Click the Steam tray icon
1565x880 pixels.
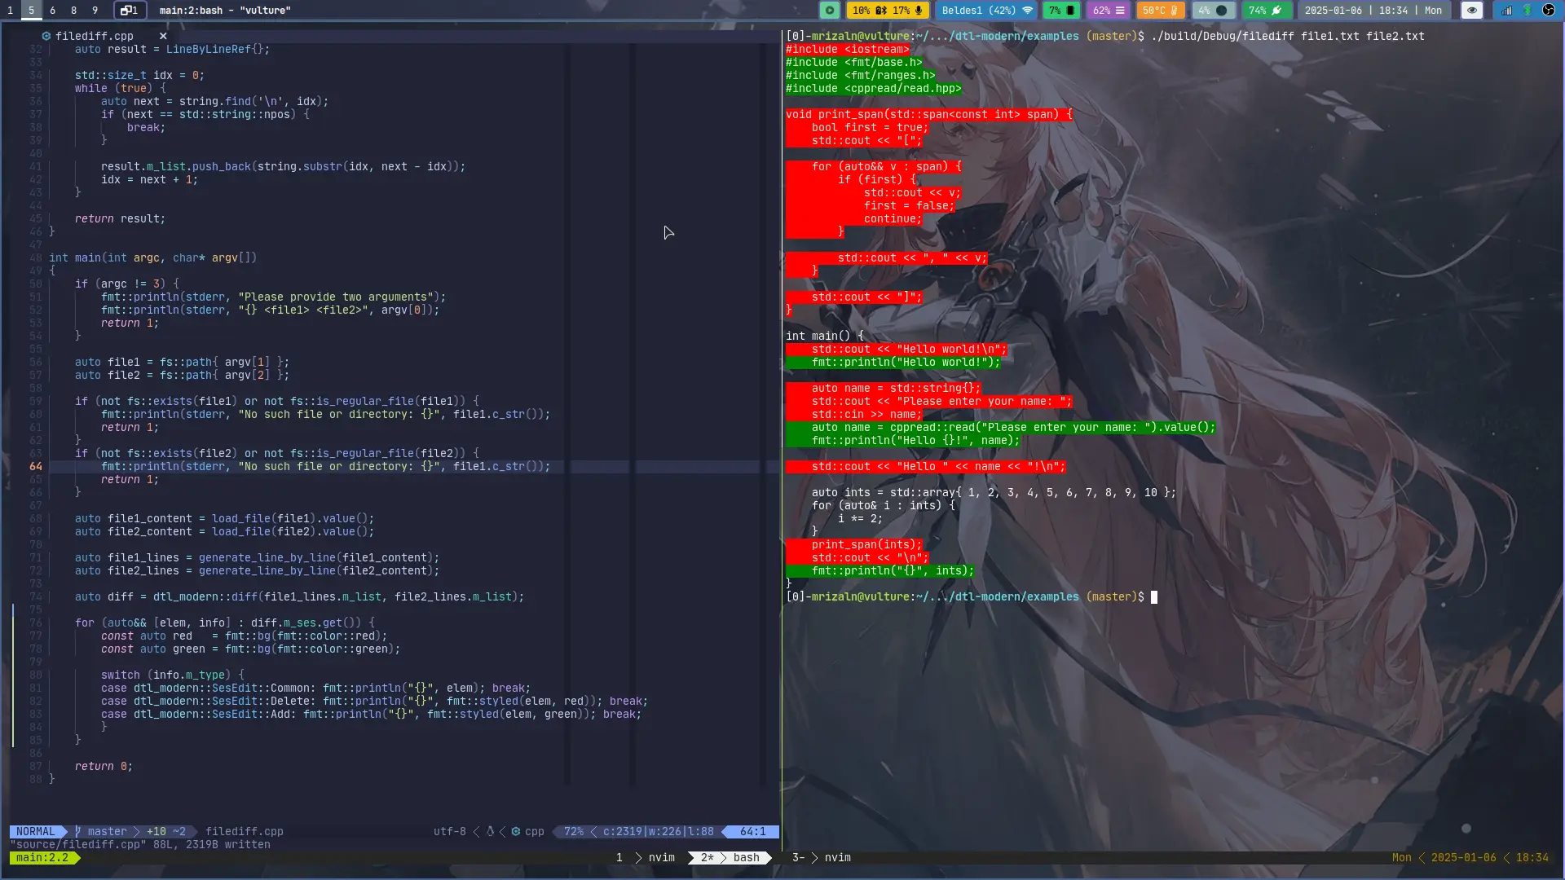[1549, 11]
